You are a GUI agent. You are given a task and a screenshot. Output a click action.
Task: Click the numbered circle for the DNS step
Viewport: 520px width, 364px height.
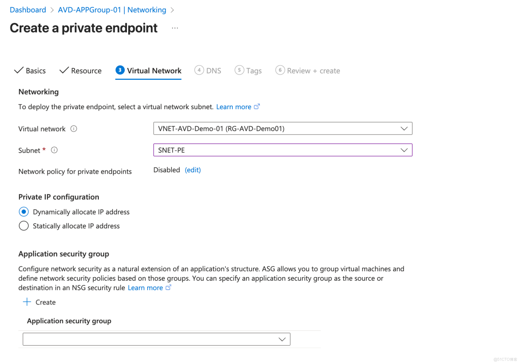coord(199,70)
